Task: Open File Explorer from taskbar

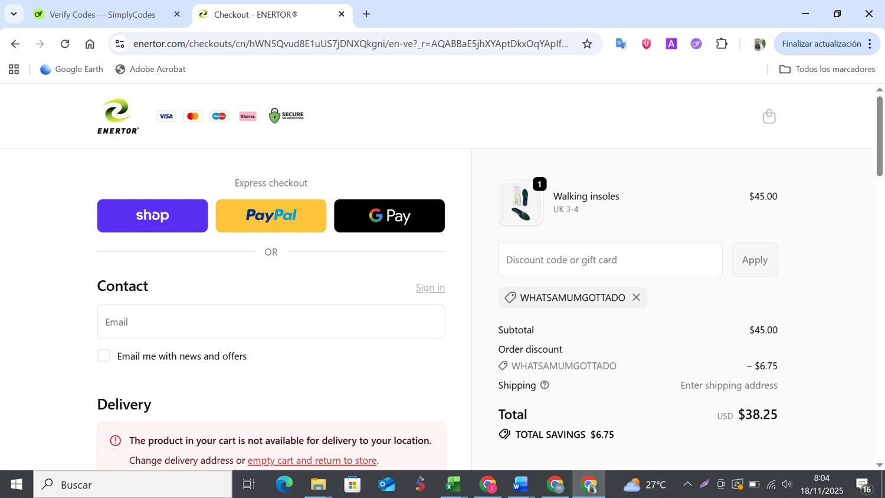Action: (x=319, y=484)
